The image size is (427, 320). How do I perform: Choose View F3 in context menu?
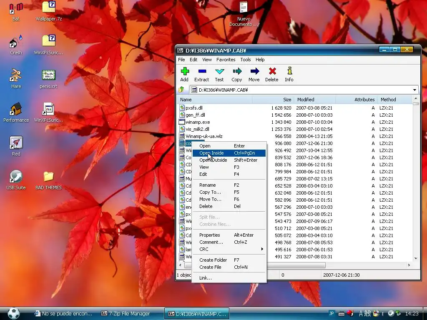[229, 167]
